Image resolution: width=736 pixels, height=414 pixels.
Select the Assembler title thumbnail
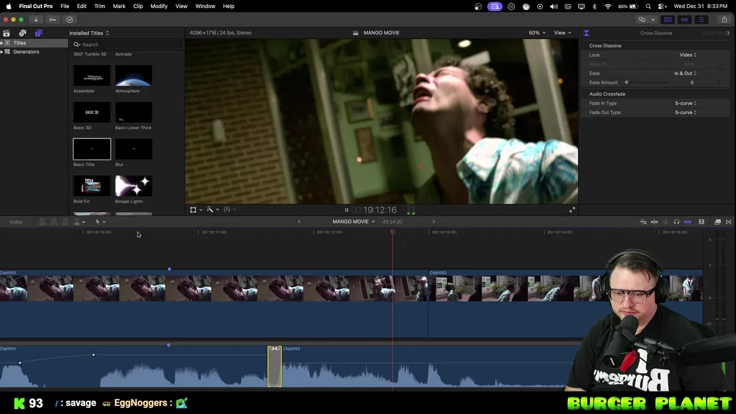92,76
